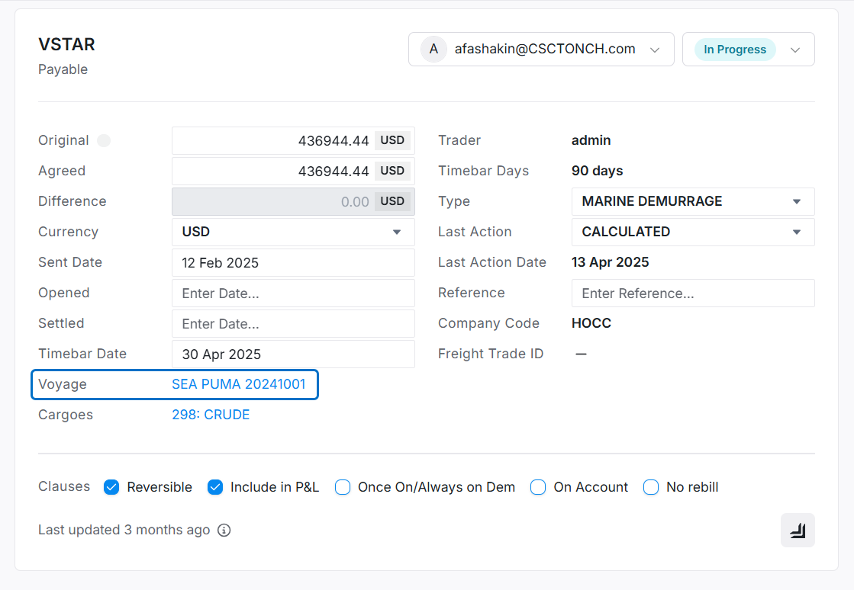Tick the On Account checkbox
Screen dimensions: 854x590
point(538,487)
